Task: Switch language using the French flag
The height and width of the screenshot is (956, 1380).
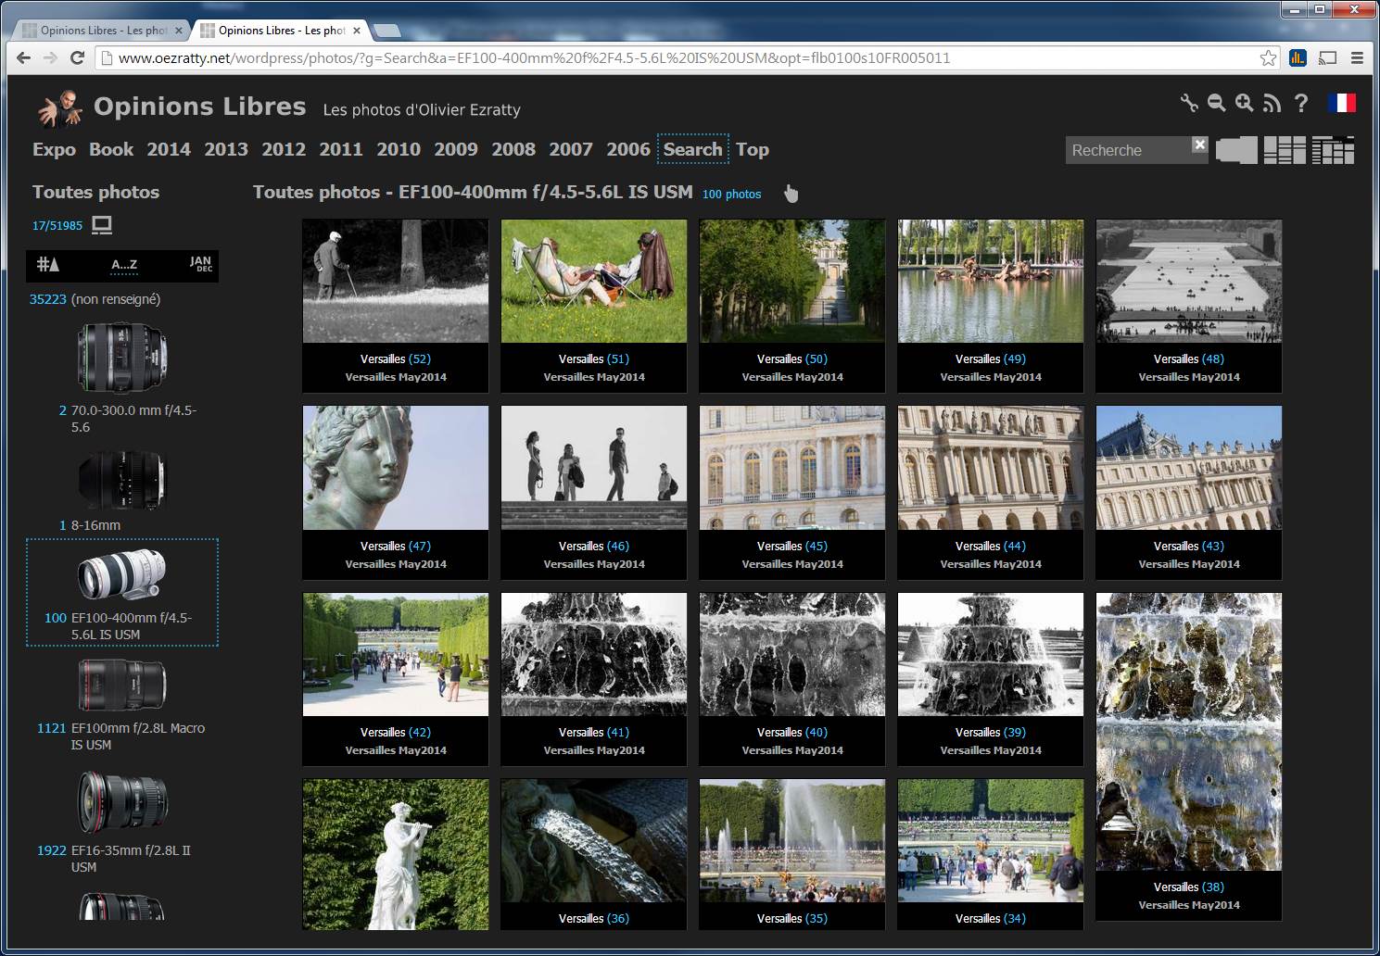Action: [x=1341, y=103]
